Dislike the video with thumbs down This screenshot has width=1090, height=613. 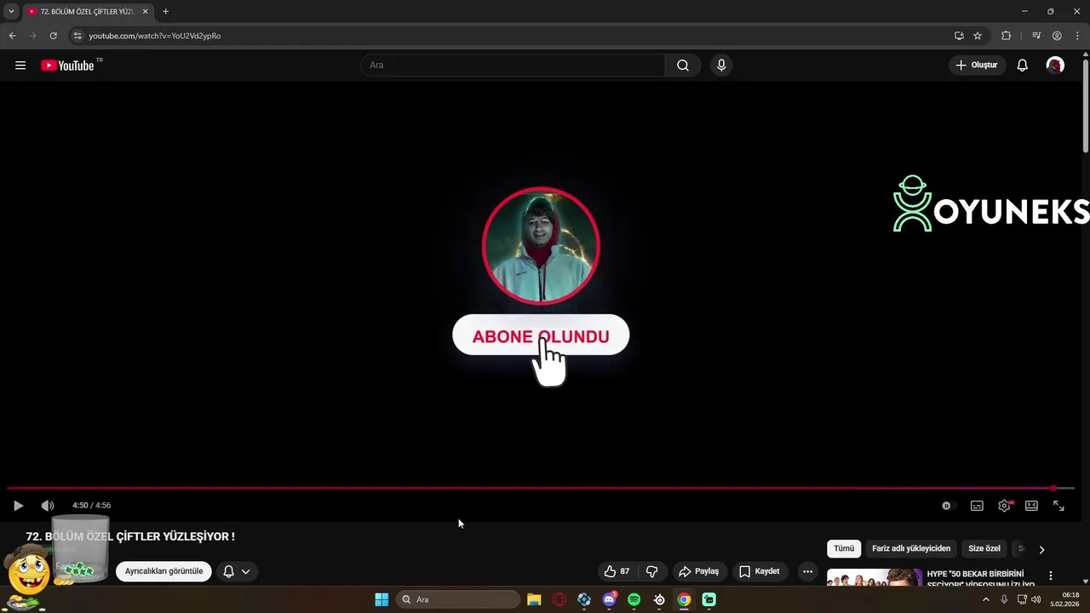coord(651,571)
